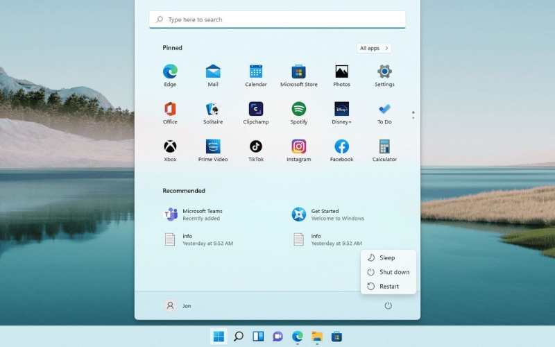555x347 pixels.
Task: Expand the All apps list
Action: tap(374, 48)
